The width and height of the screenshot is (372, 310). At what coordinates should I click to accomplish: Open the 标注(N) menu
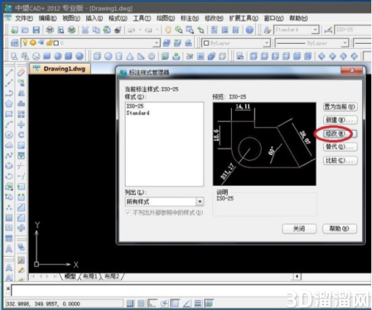189,18
